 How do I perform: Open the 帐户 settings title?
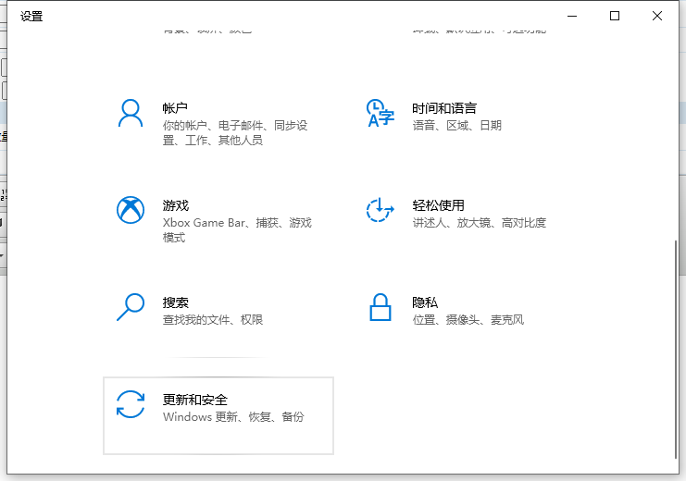[175, 108]
